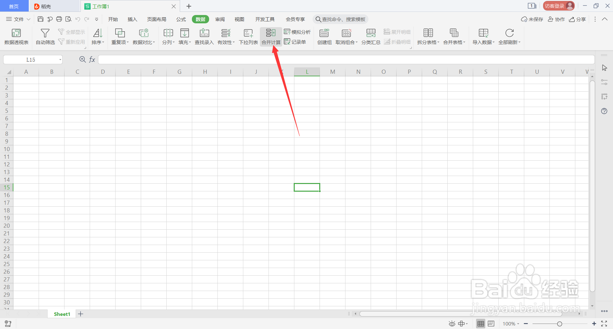Click the 协作 collaborate button
The width and height of the screenshot is (613, 329).
click(556, 19)
